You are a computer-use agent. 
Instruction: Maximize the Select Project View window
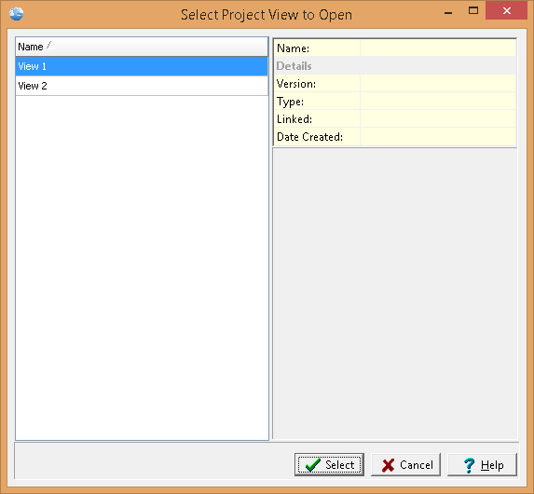[x=473, y=11]
